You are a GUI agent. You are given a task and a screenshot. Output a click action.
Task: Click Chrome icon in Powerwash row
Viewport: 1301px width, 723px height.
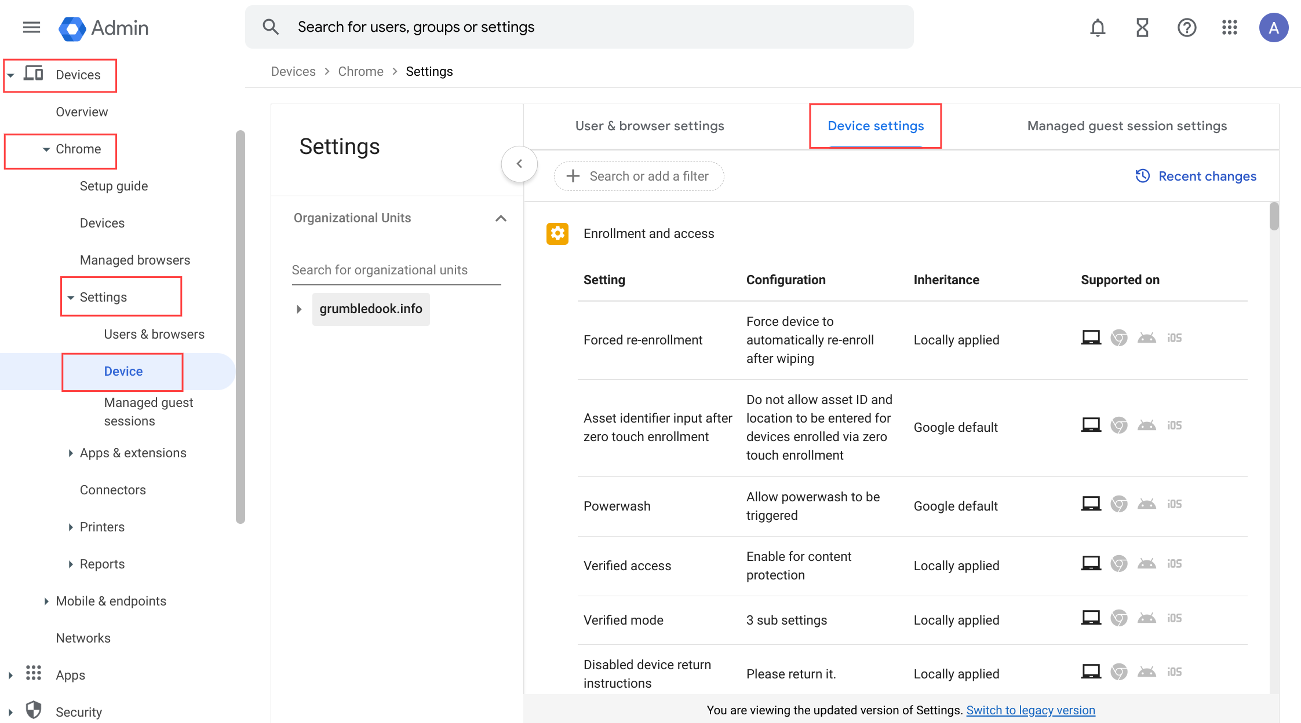coord(1119,504)
